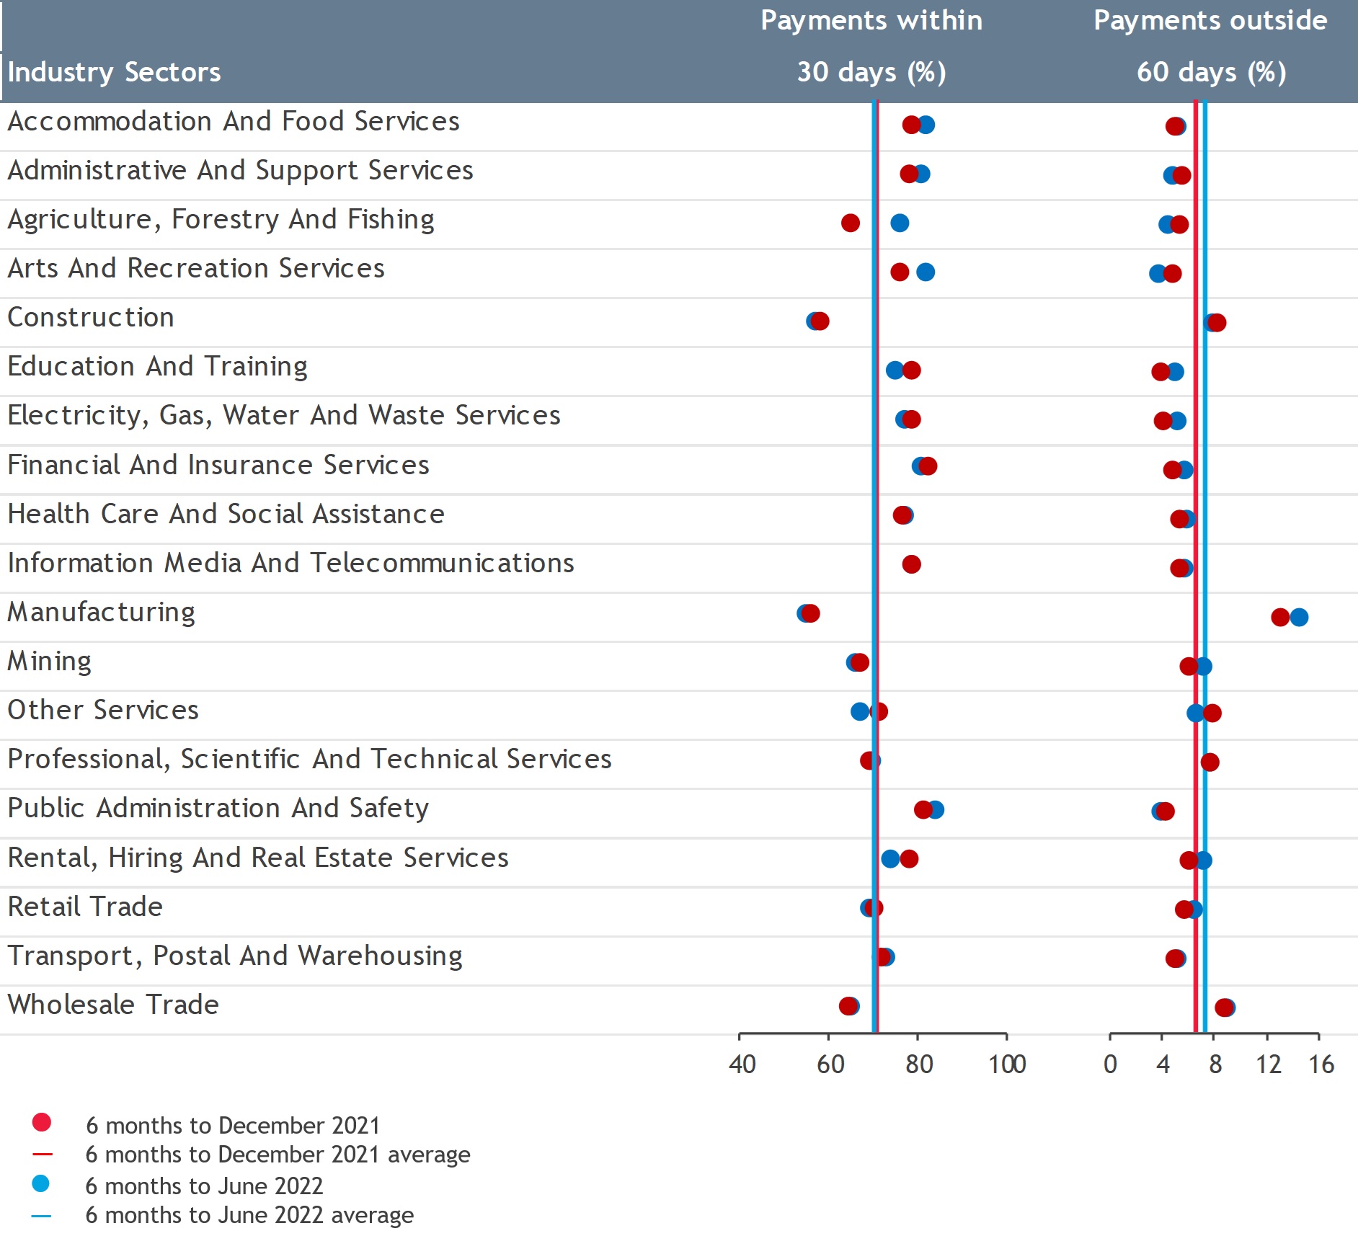Viewport: 1358px width, 1254px height.
Task: Choose the 'Wholesale Trade' row label
Action: 113,1005
